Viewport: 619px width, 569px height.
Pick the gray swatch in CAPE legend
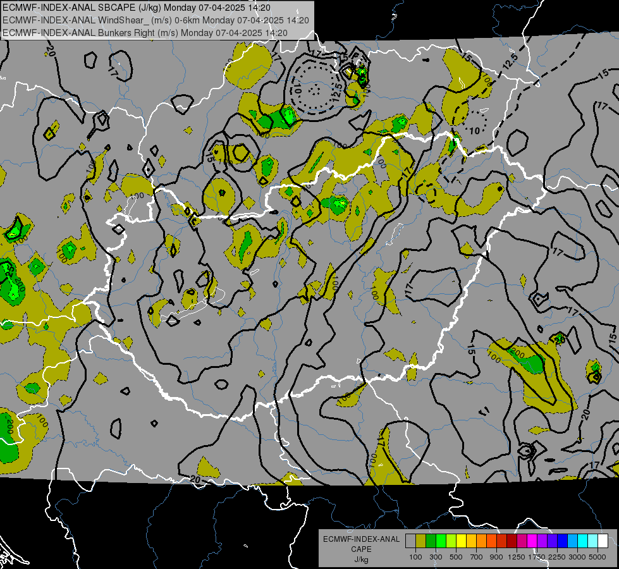coord(410,541)
